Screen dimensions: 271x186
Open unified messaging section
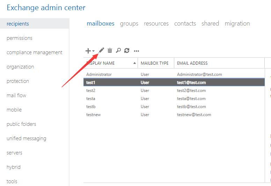(26, 138)
